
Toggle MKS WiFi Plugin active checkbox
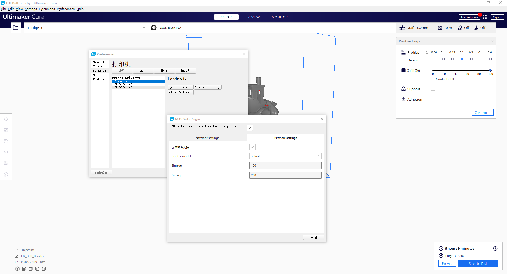[x=250, y=128]
